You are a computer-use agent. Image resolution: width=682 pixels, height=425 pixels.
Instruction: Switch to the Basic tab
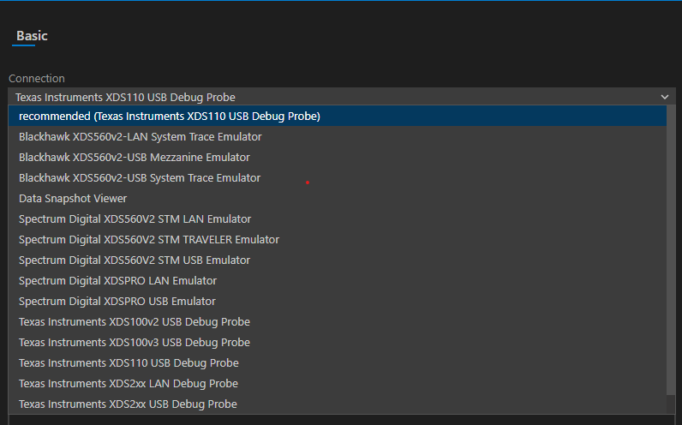point(32,36)
